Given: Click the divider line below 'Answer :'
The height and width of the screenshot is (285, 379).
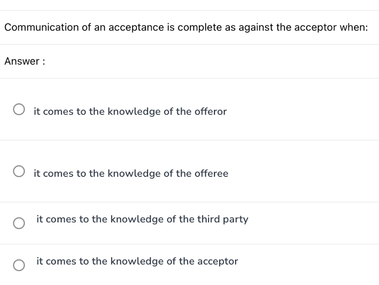Looking at the screenshot, I should point(189,78).
